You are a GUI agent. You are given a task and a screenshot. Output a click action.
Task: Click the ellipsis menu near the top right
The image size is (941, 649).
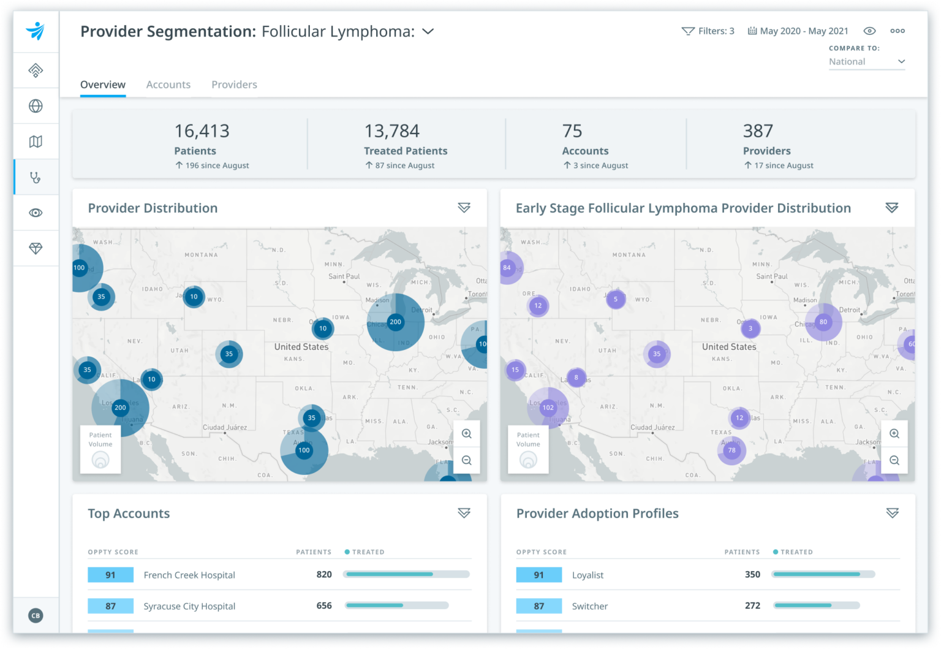[x=897, y=31]
